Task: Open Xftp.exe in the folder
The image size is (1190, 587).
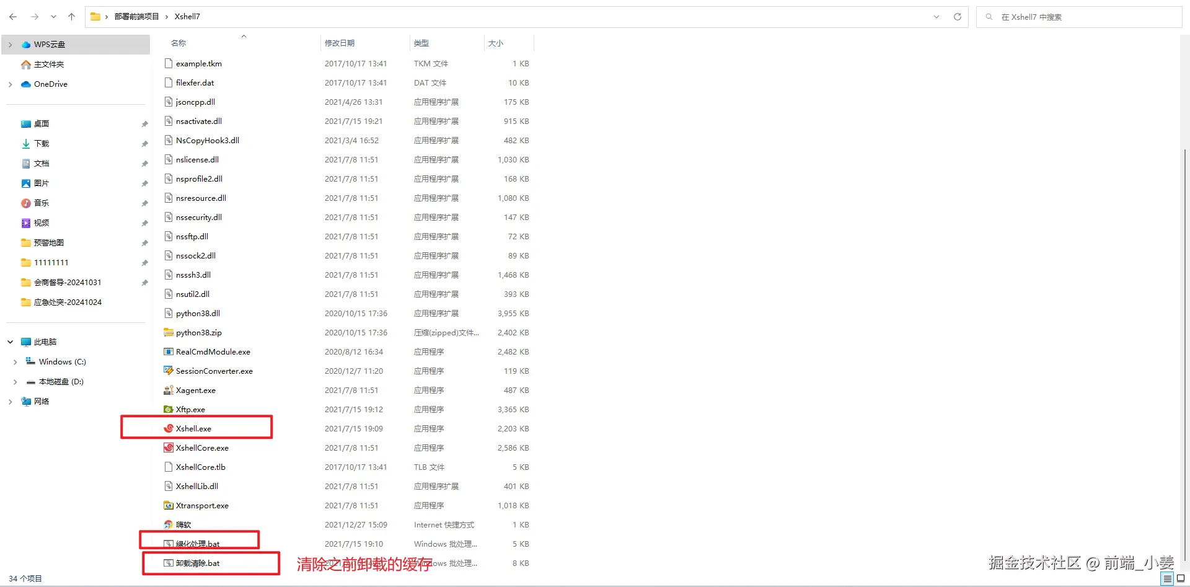Action: click(190, 409)
